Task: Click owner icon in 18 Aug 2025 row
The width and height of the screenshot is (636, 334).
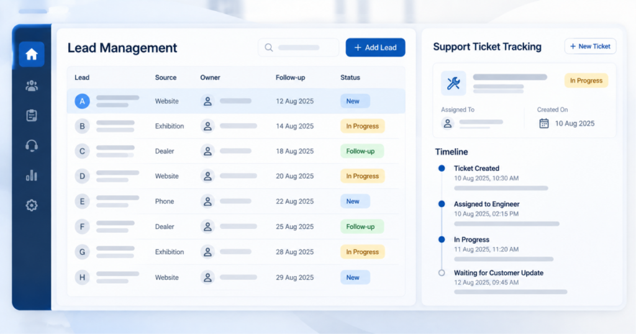Action: click(207, 151)
